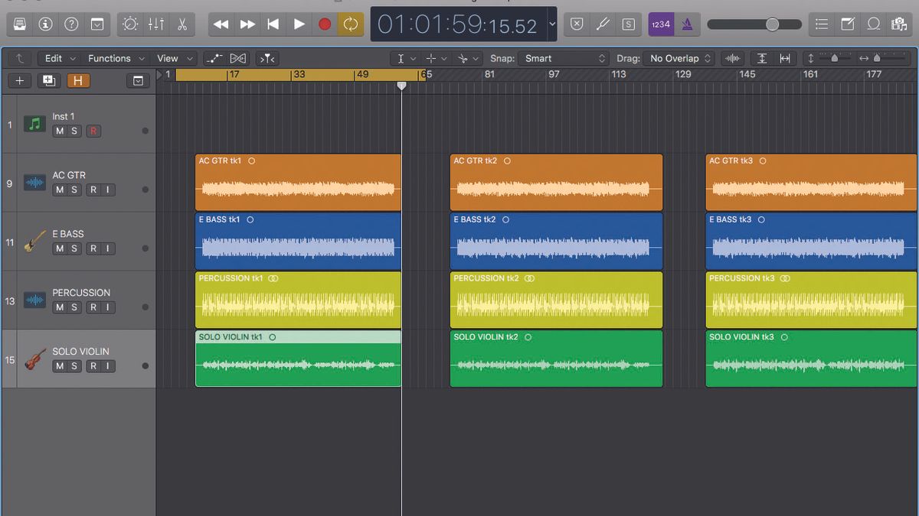
Task: Open the Functions menu
Action: (110, 58)
